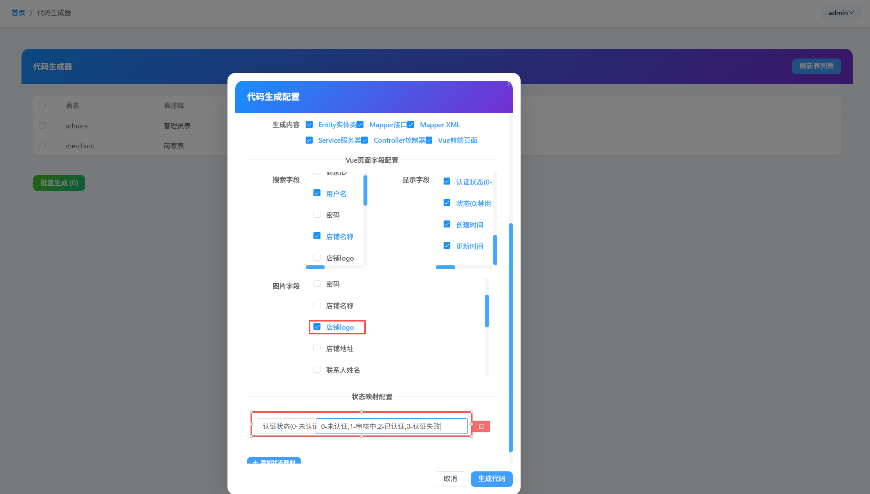Image resolution: width=870 pixels, height=494 pixels.
Task: Disable 店铺logo as image field
Action: point(317,327)
